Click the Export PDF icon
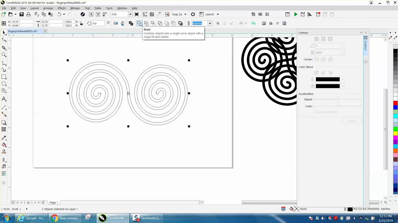 coord(105,14)
